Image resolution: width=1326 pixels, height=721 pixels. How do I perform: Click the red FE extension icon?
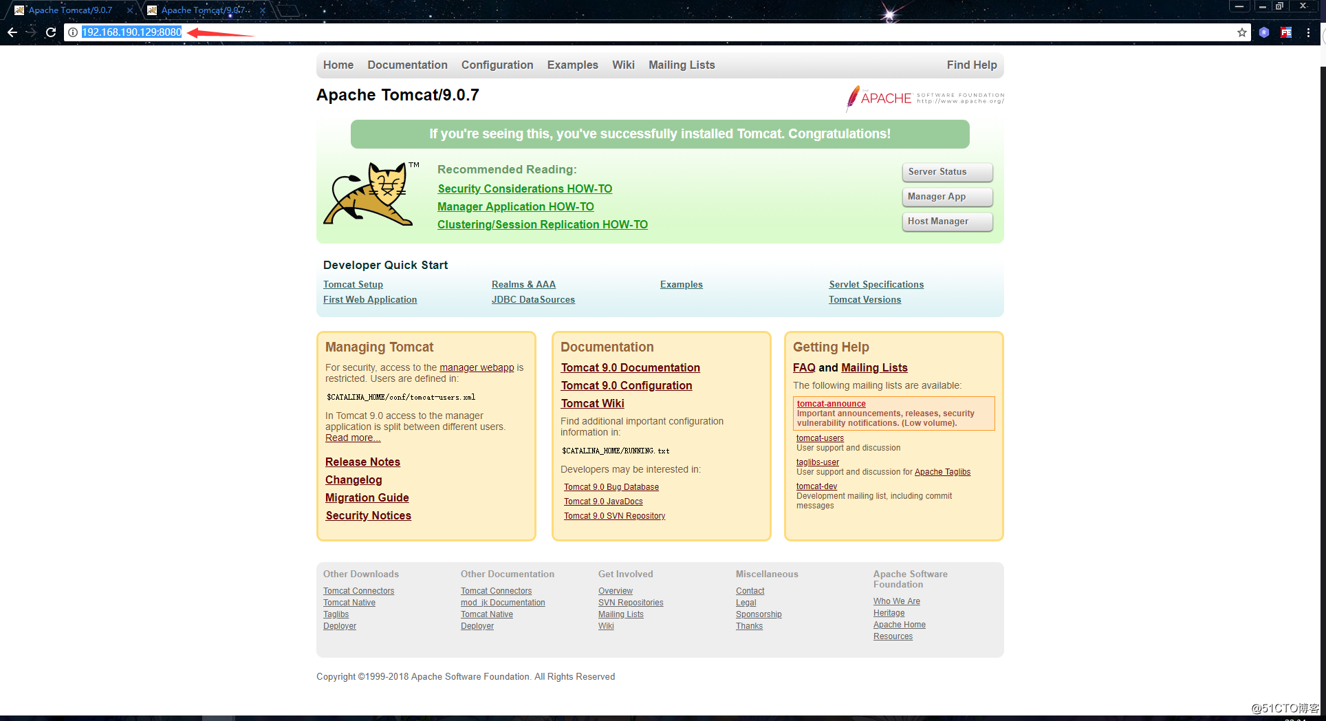pyautogui.click(x=1286, y=32)
